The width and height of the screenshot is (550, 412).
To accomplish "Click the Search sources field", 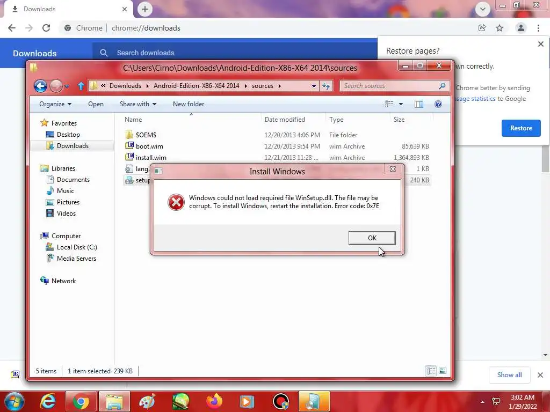I will click(394, 86).
